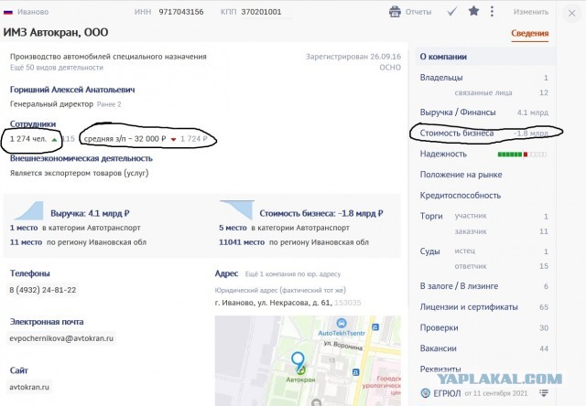This screenshot has width=586, height=406.
Task: Open Внешнеэкономическая деятельность link
Action: coord(81,158)
